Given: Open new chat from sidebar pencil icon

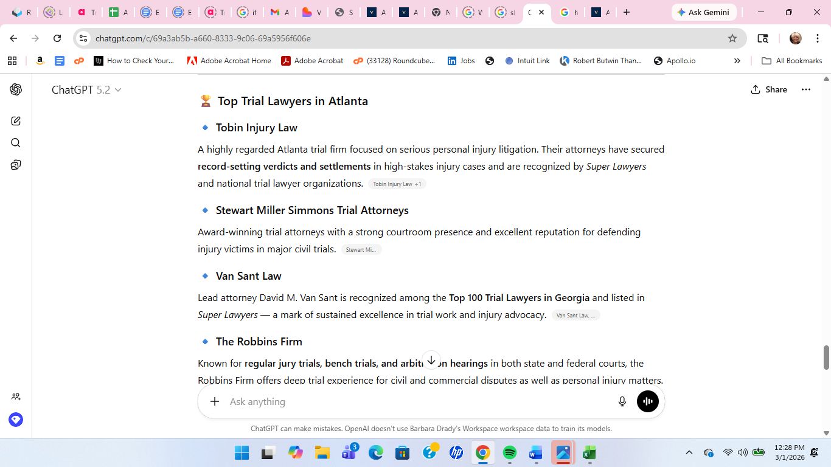Looking at the screenshot, I should click(x=16, y=121).
